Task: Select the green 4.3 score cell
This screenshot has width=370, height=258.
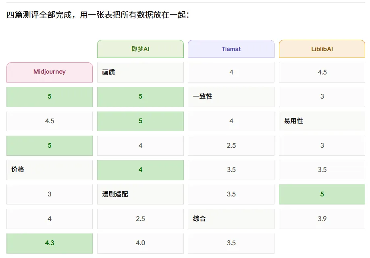Action: [x=50, y=244]
